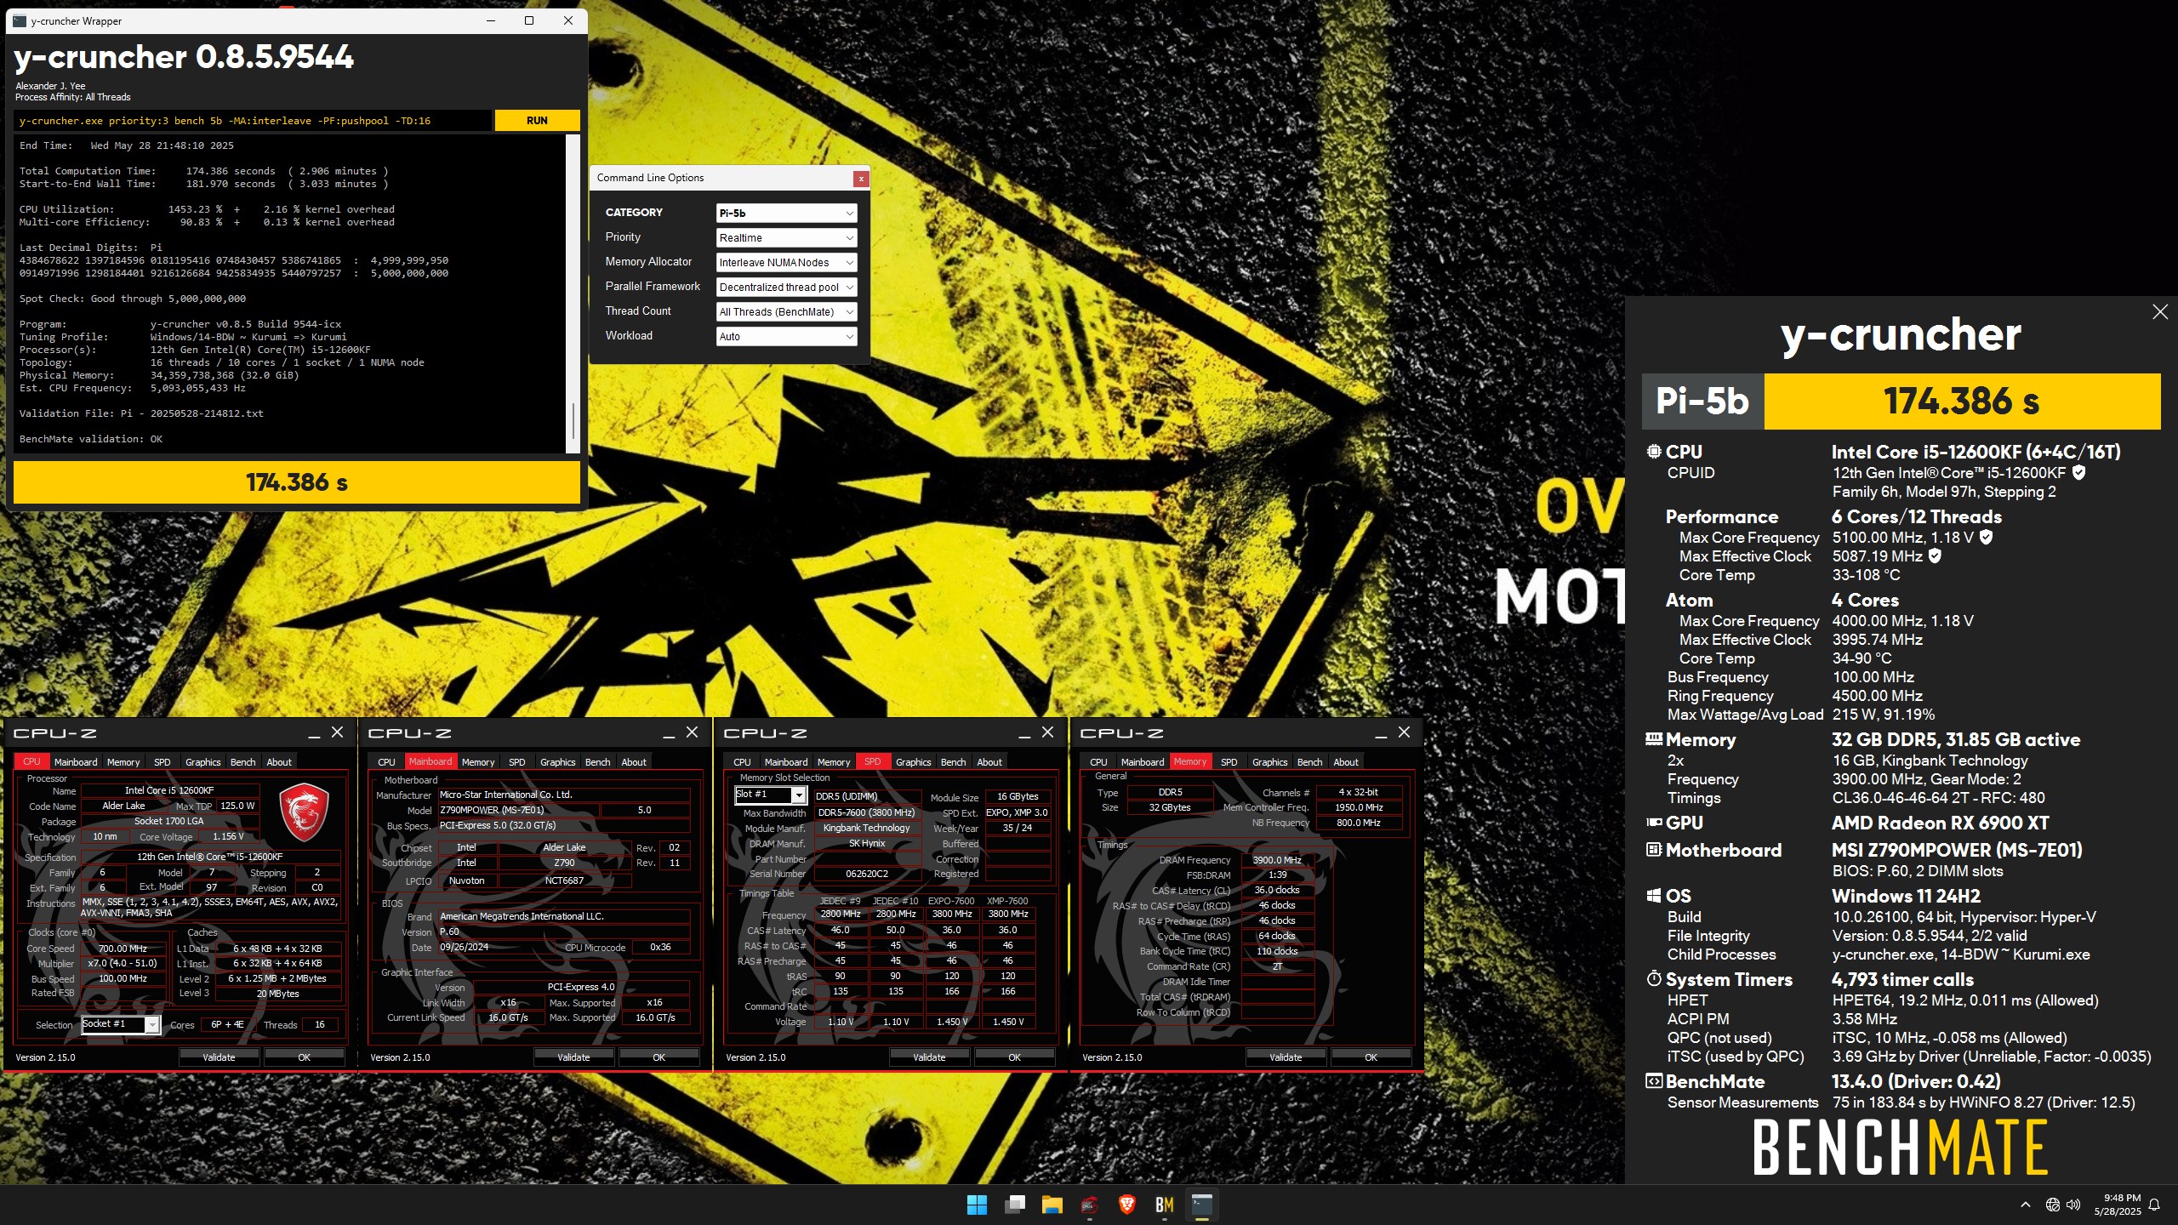Open the Memory Allocator dropdown
Screen dimensions: 2178x1225
pyautogui.click(x=786, y=263)
